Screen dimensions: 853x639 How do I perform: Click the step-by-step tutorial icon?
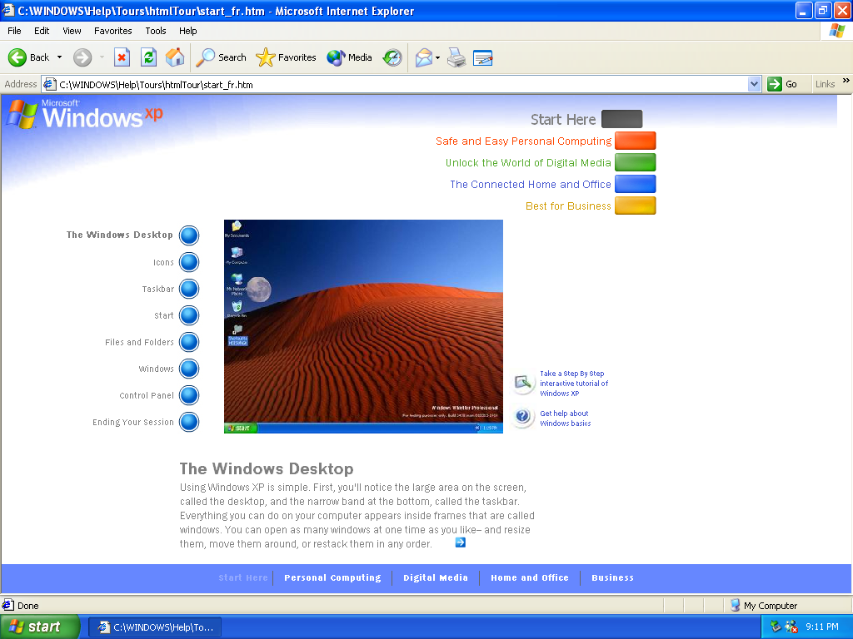(x=523, y=383)
